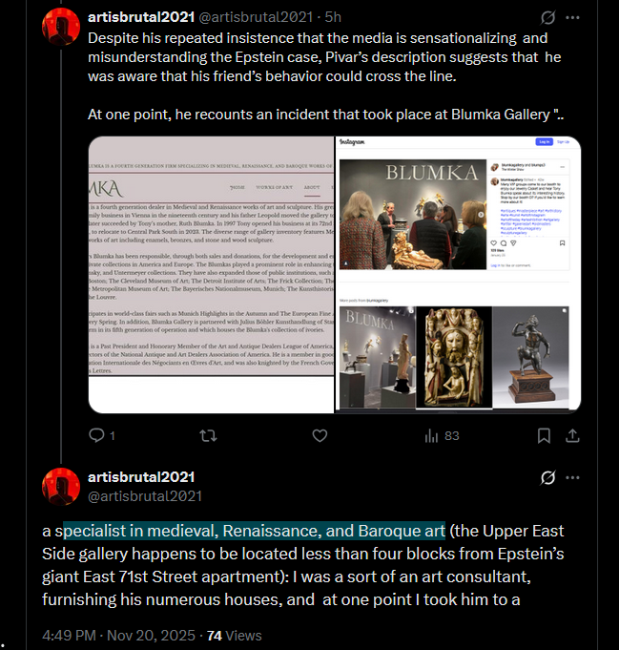Click the reply icon on the first tweet

96,435
